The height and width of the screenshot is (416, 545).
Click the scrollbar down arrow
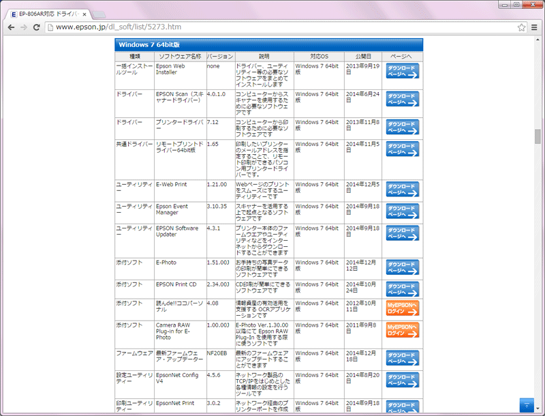point(538,408)
